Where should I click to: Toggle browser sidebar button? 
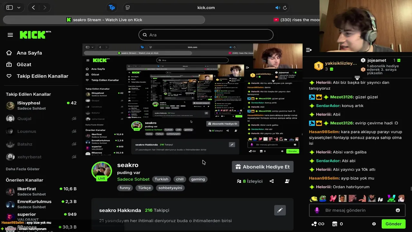click(10, 7)
